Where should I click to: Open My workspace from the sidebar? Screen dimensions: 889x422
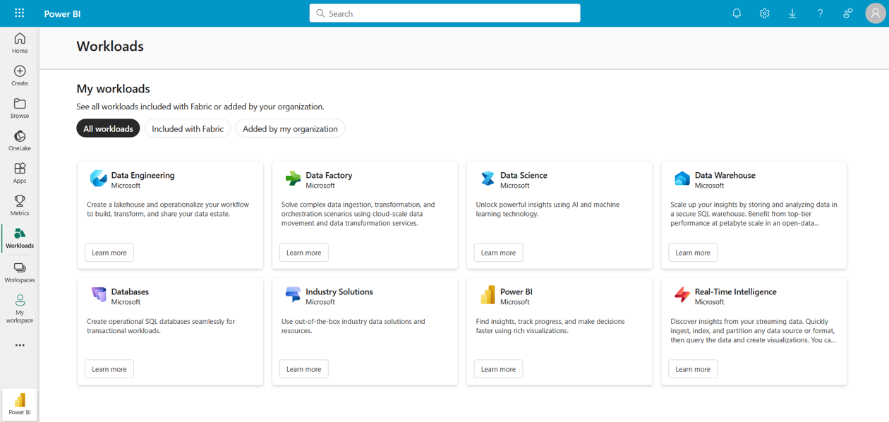[x=19, y=306]
